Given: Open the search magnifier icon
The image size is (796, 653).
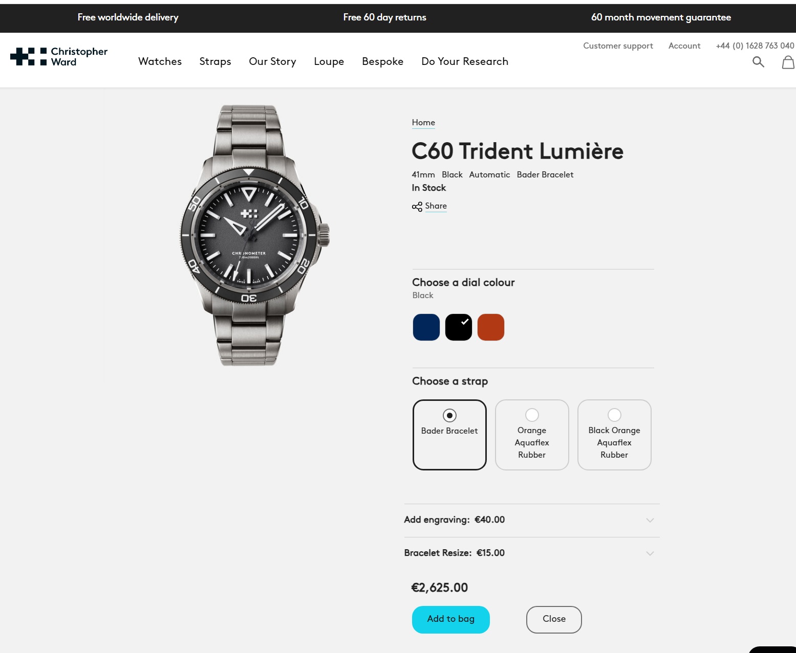Looking at the screenshot, I should [x=758, y=62].
